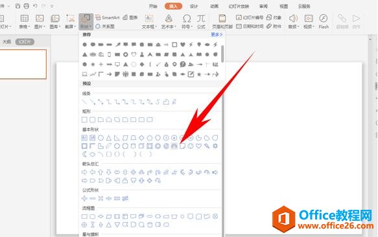Choose the trapezoid basic shape
The width and height of the screenshot is (378, 237).
pyautogui.click(x=134, y=138)
